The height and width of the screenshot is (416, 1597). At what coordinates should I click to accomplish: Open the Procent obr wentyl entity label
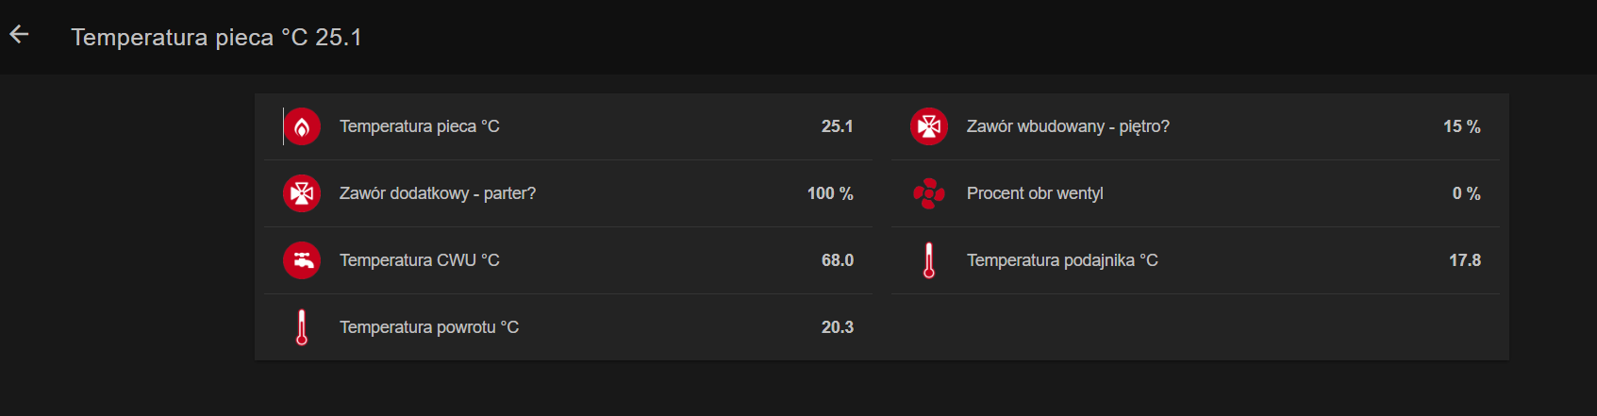coord(1035,193)
